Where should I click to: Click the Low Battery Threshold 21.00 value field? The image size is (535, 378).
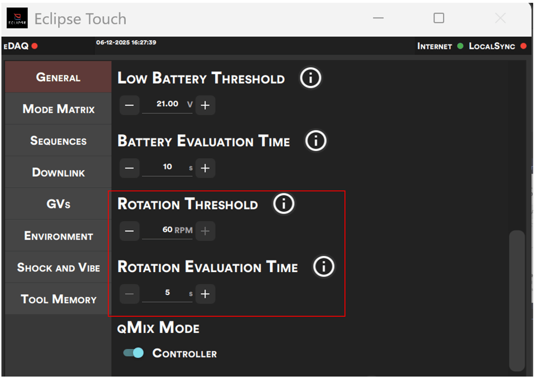[x=167, y=104]
